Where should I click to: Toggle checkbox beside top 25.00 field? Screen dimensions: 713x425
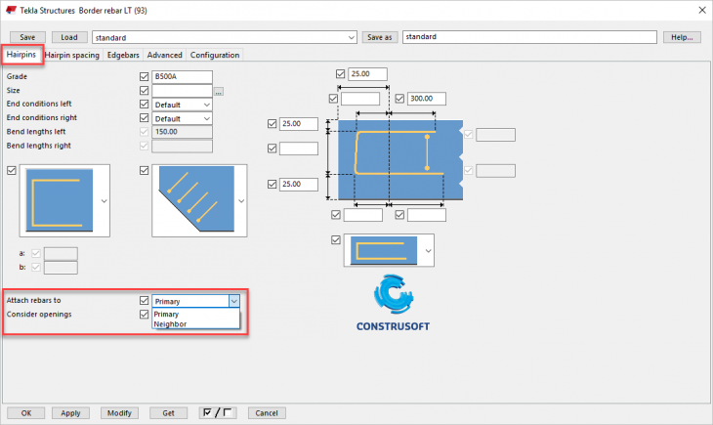pyautogui.click(x=340, y=73)
